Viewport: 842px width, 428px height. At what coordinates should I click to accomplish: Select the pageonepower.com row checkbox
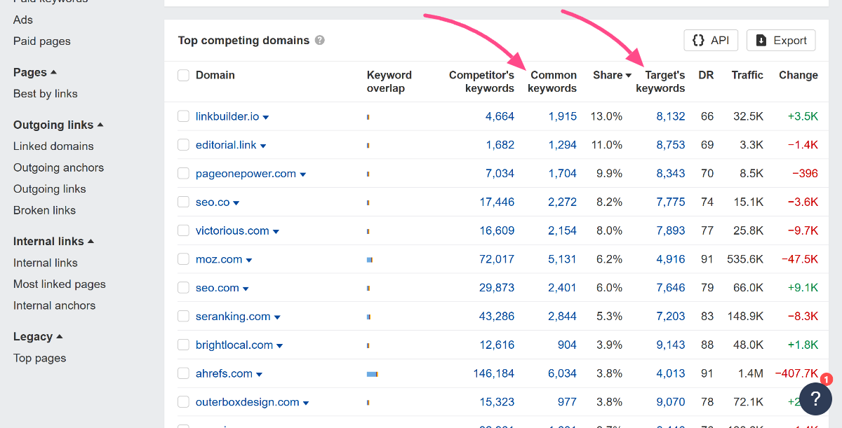[x=184, y=174]
